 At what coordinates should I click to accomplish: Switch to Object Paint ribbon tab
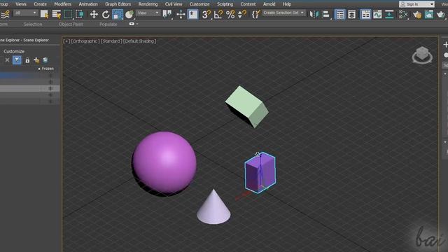coord(71,24)
